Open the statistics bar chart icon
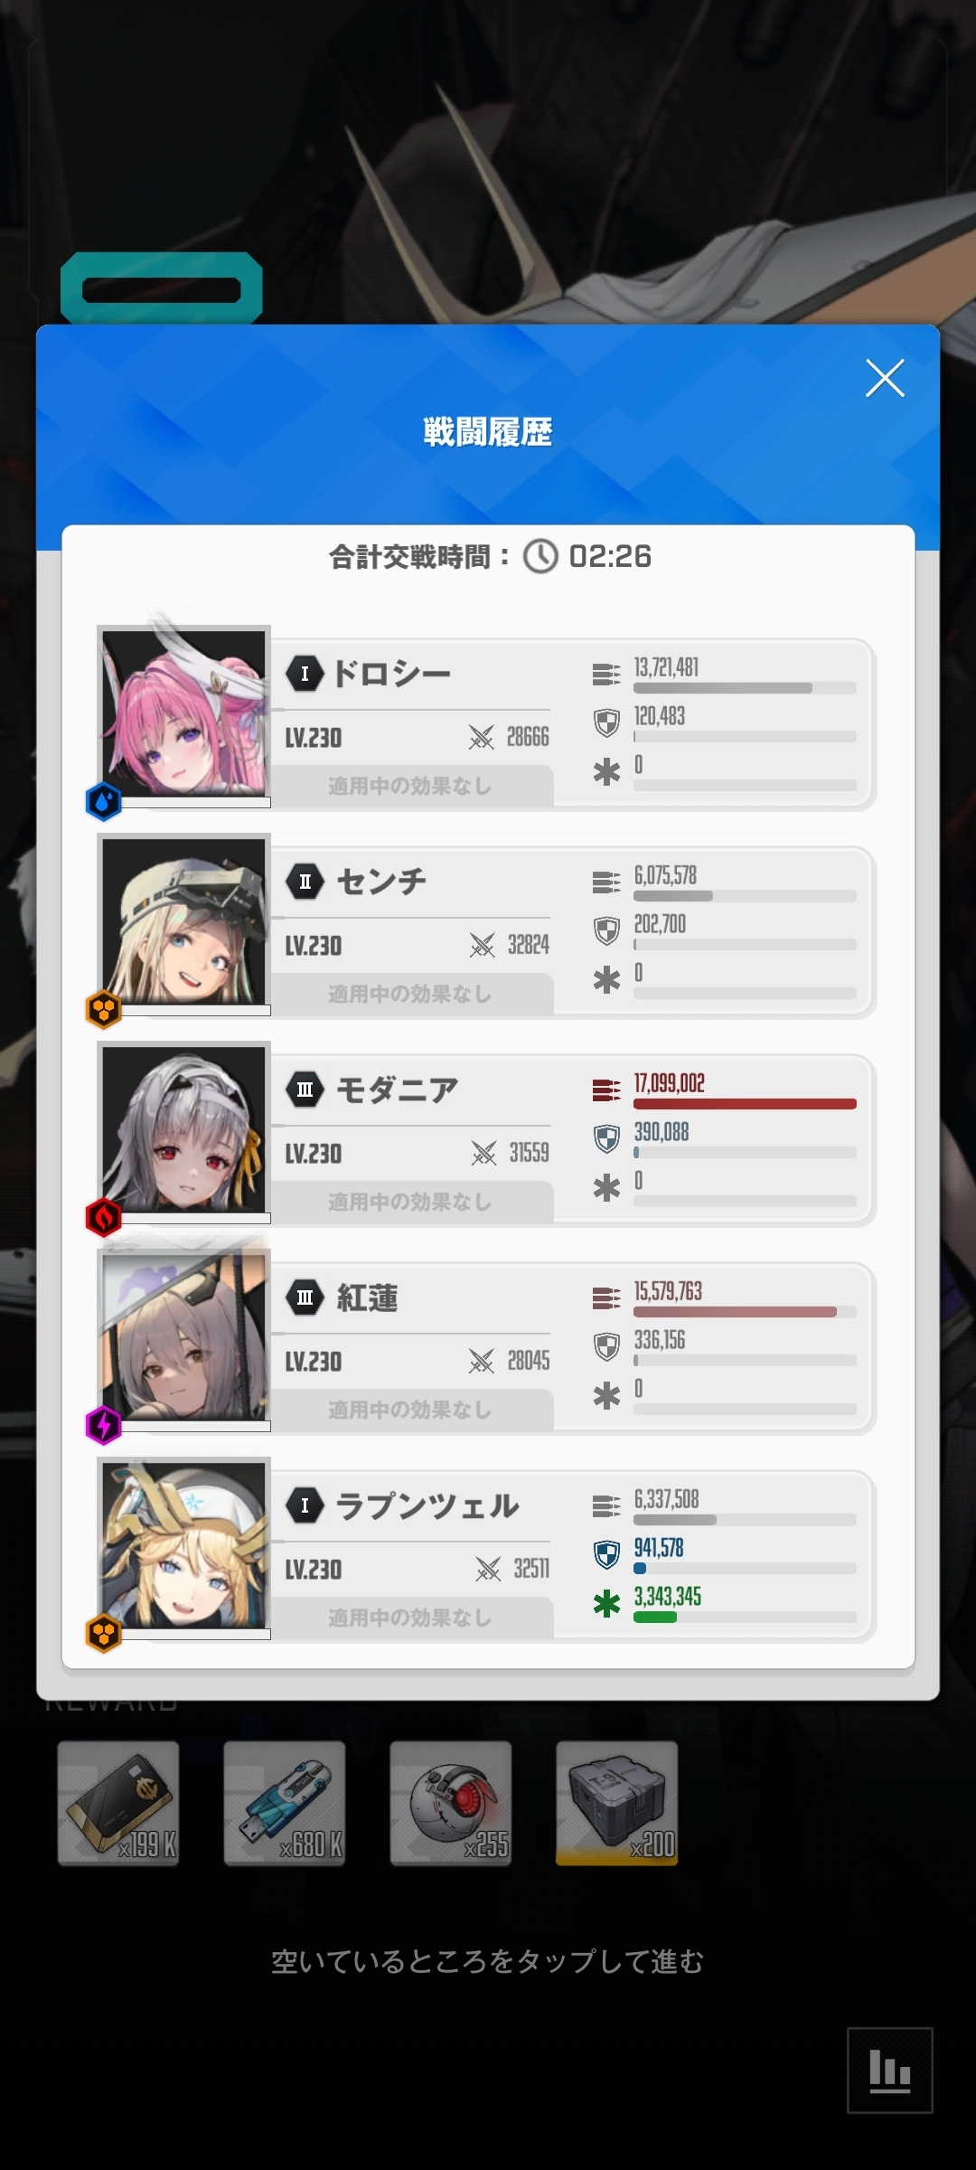Screen dimensions: 976x2170 coord(889,2070)
